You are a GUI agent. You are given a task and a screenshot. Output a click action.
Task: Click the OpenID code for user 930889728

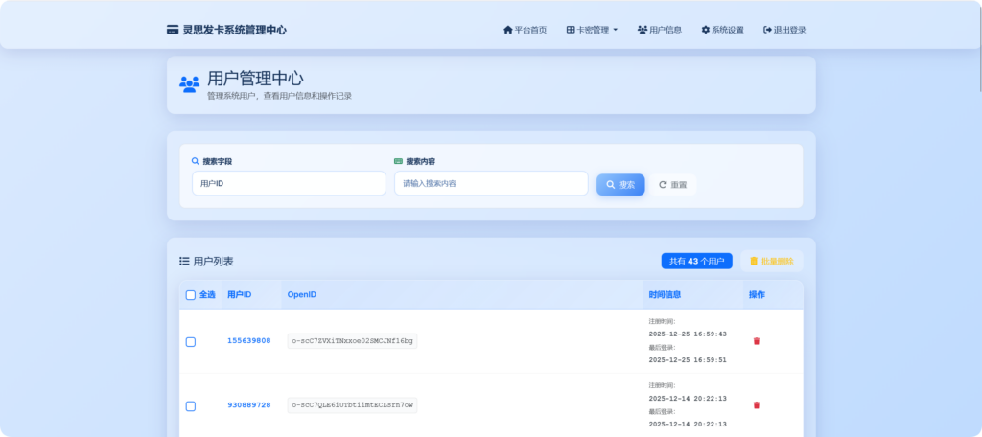click(x=352, y=405)
